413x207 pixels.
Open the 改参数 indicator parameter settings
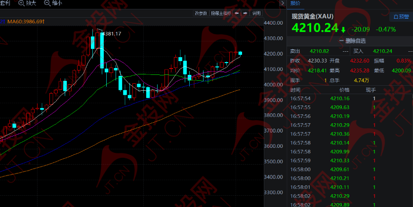(201, 13)
